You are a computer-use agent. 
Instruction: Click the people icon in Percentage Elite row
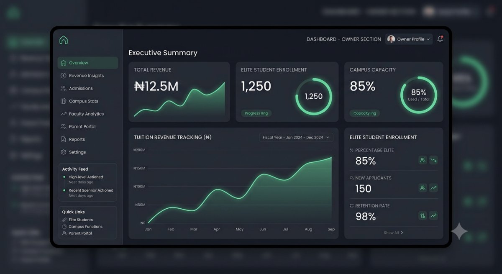(423, 160)
